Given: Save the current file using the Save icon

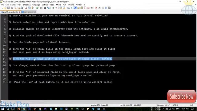Looking at the screenshot, I should pyautogui.click(x=8, y=8).
